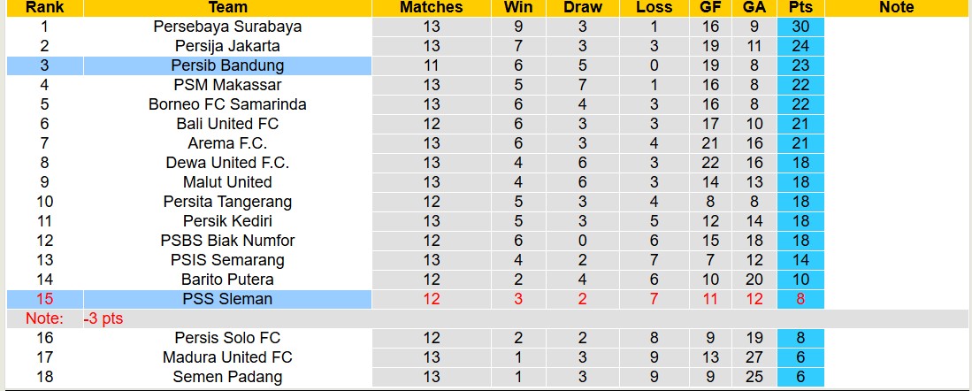Select Persis Solo FC team name

pyautogui.click(x=227, y=338)
